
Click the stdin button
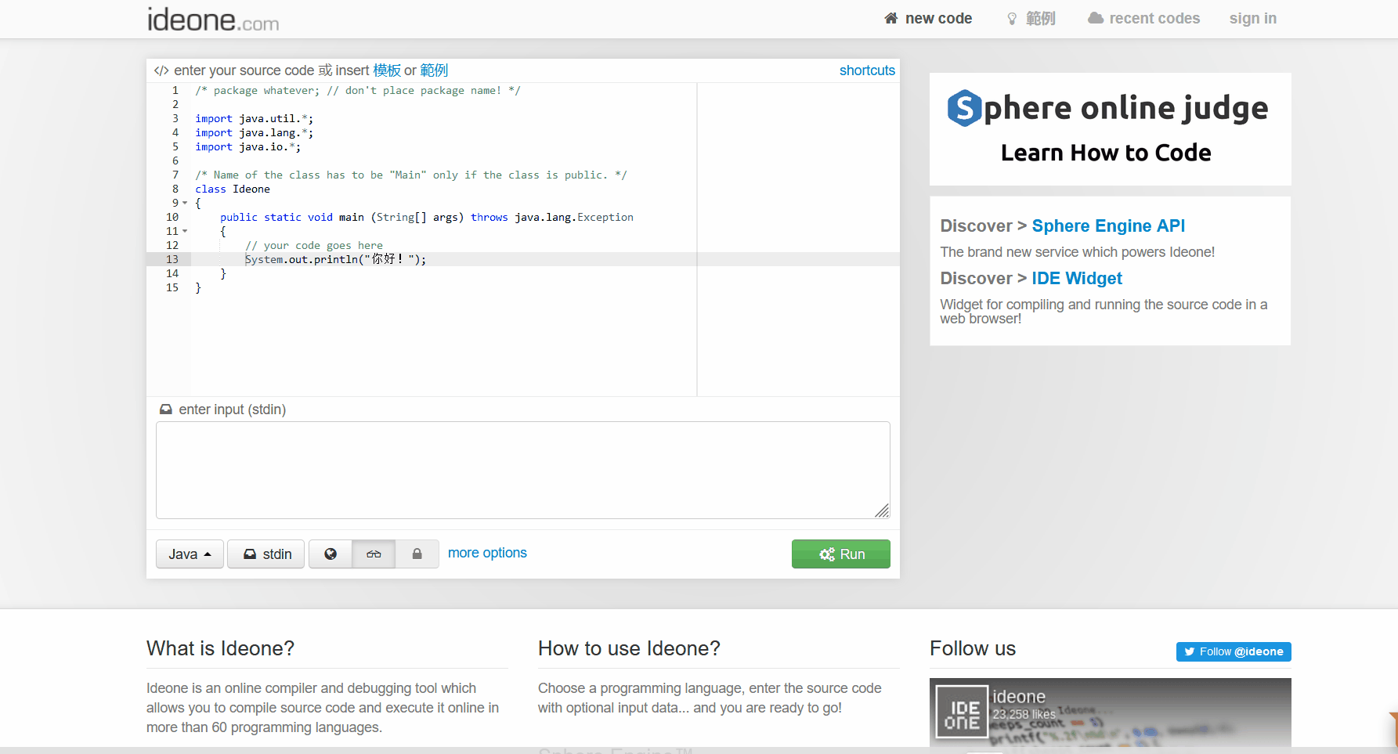[x=266, y=554]
